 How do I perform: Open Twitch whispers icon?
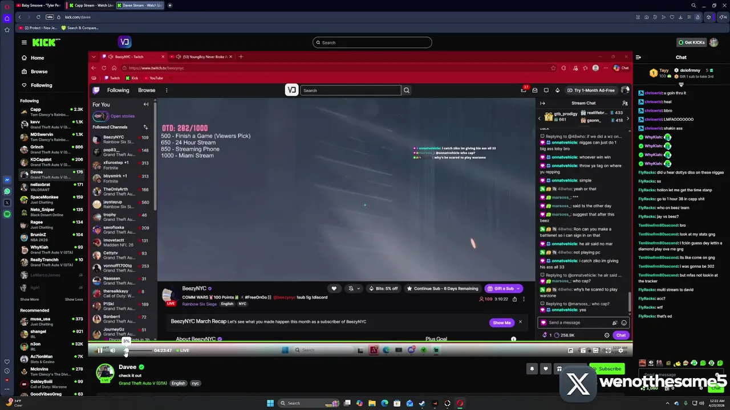coord(546,90)
